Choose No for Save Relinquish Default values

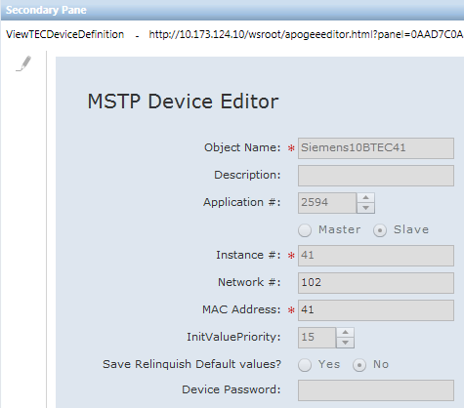tap(359, 365)
